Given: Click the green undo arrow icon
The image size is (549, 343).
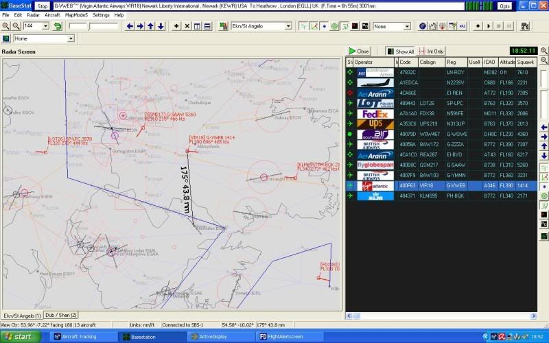Looking at the screenshot, I should 58,26.
